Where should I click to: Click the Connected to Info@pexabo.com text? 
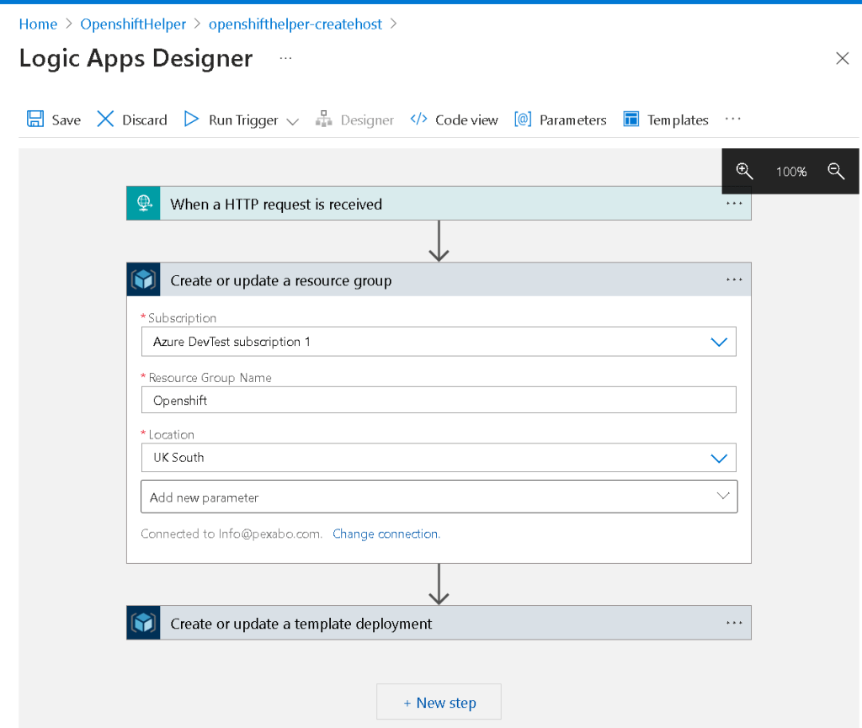[x=231, y=534]
